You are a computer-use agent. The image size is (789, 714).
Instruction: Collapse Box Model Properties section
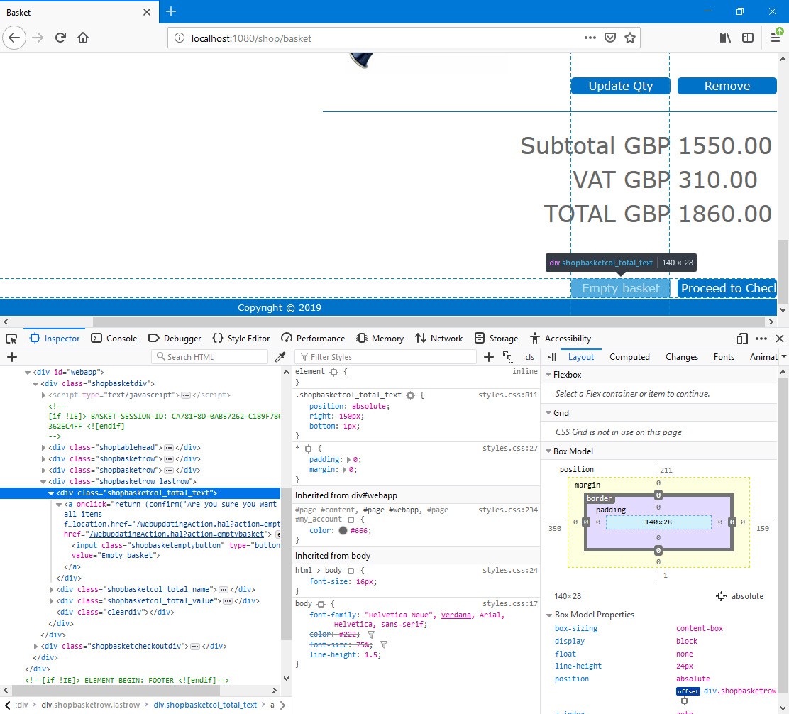click(x=549, y=615)
